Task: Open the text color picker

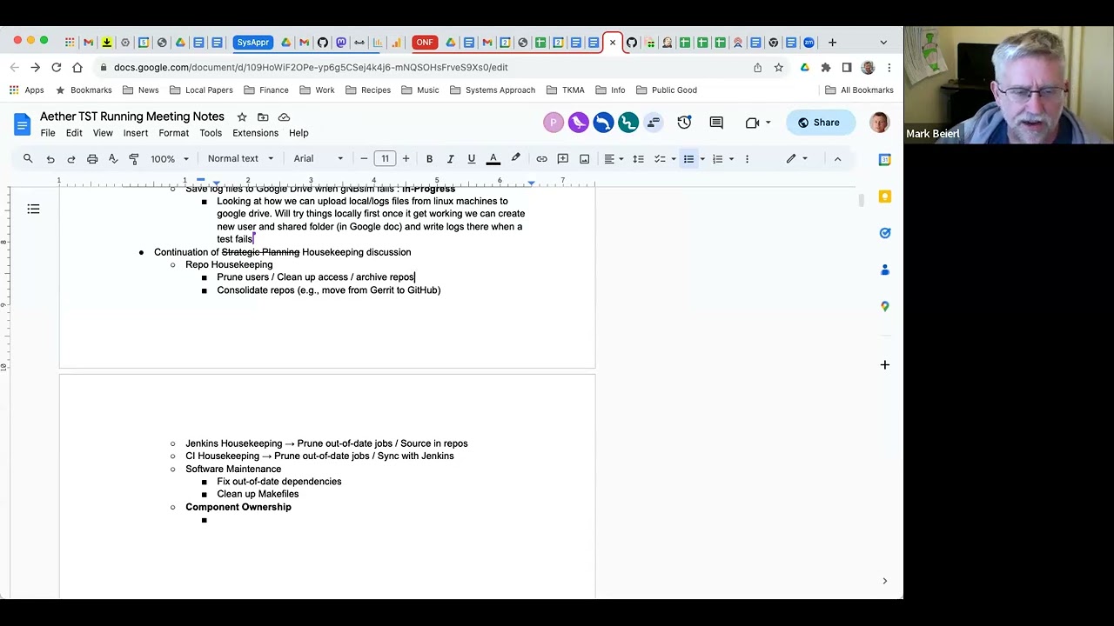Action: 493,158
